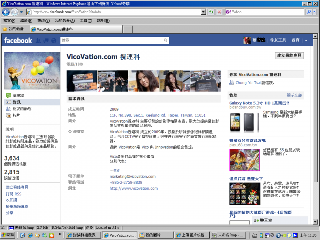The image size is (320, 240).
Task: Click 訂閱 RSS link
Action: 13,194
